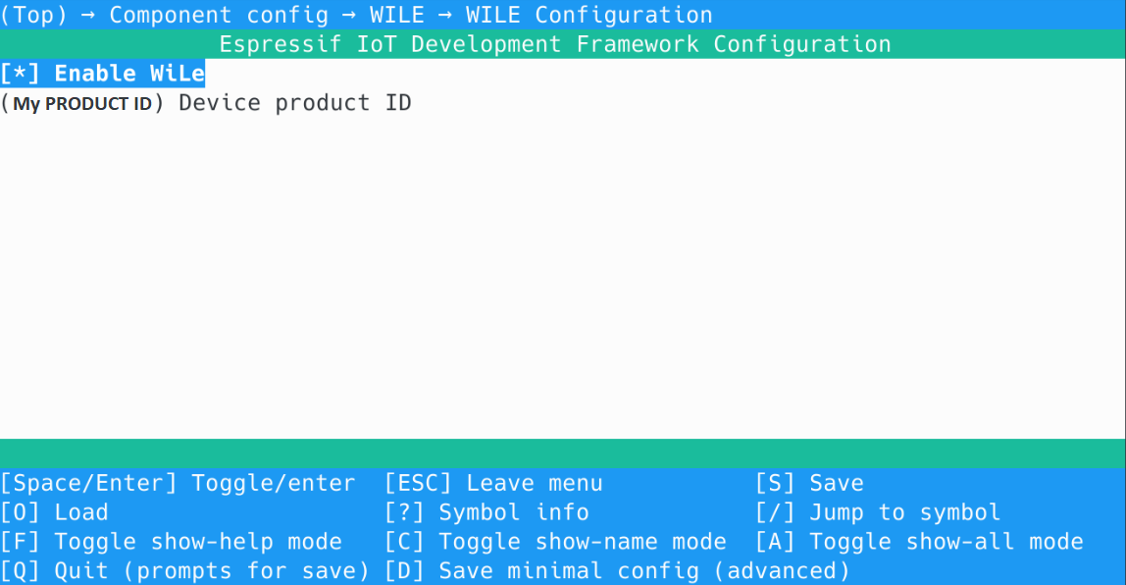Viewport: 1126px width, 585px height.
Task: Click [Q] Quit (prompts for save)
Action: tap(184, 571)
